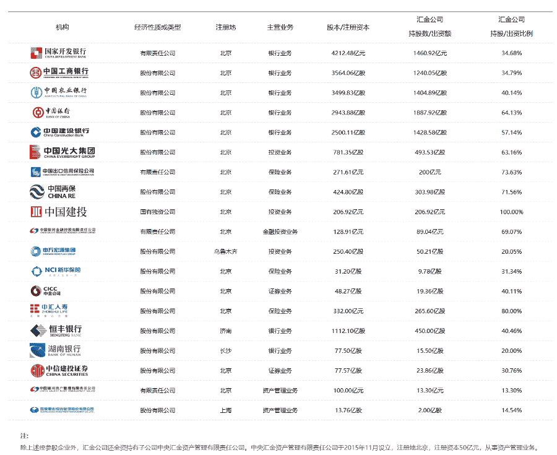Viewport: 557px width, 455px height.
Task: Select the NCI 新华保险 logo
Action: coord(56,271)
